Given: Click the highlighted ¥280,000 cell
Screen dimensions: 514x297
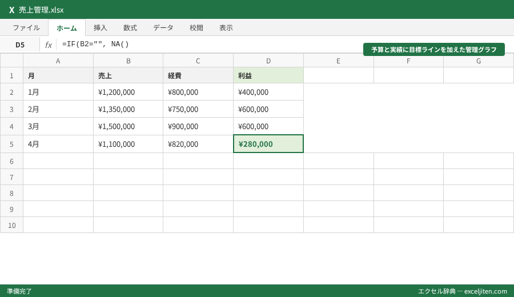Looking at the screenshot, I should tap(268, 144).
